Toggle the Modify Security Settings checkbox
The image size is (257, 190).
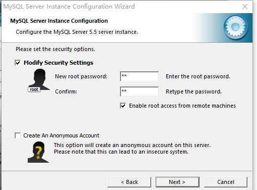pos(18,63)
